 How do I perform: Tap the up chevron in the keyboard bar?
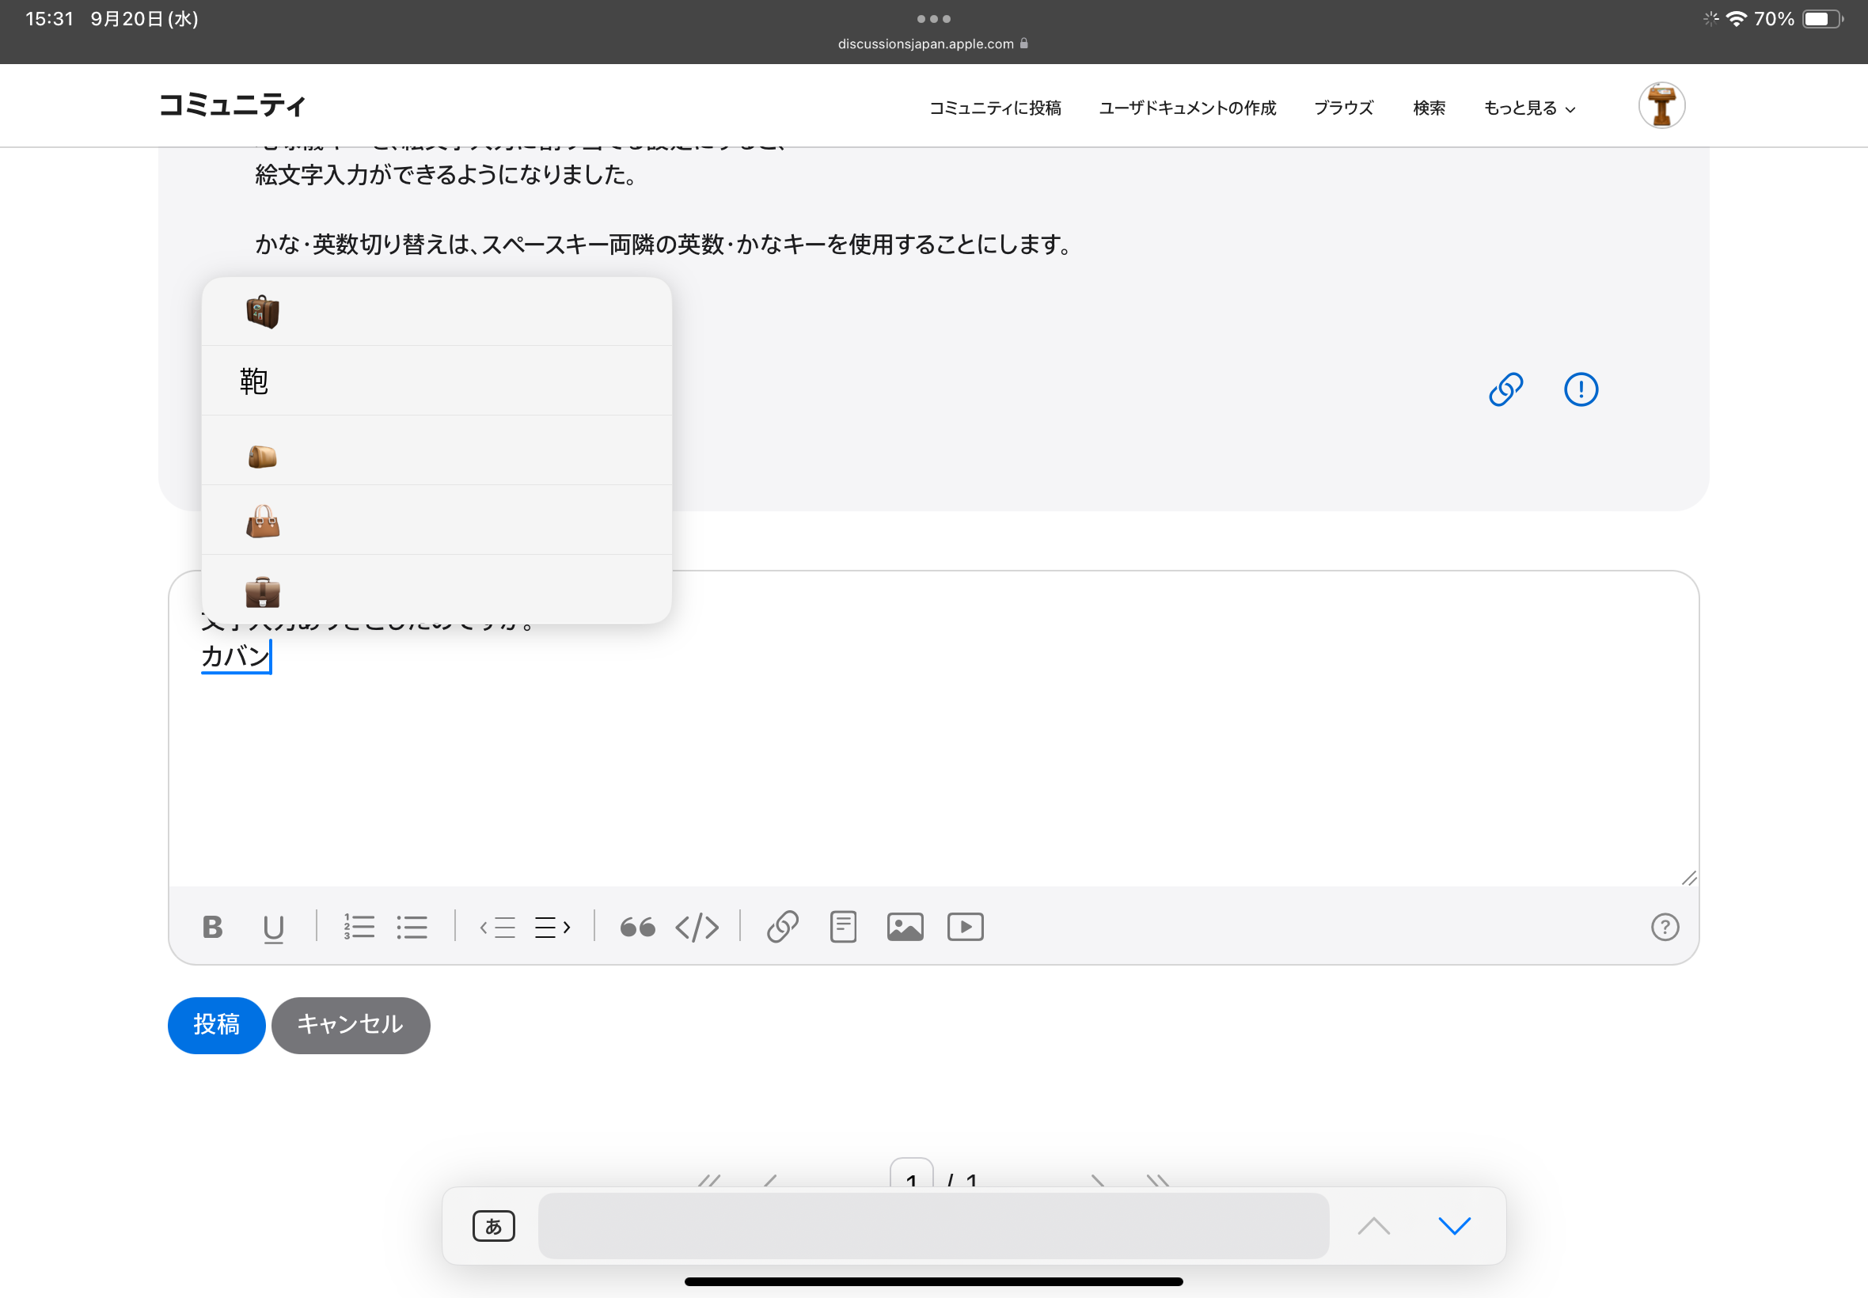click(x=1373, y=1226)
